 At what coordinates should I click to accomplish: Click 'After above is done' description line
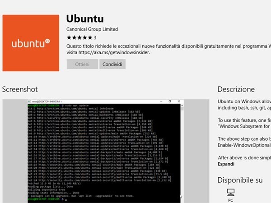(244, 157)
